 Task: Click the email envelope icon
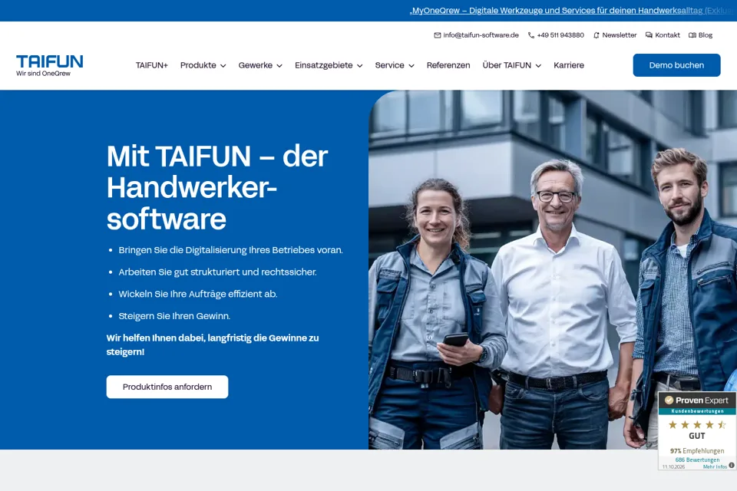[437, 35]
